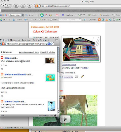Screen dimensions: 121x132
Task: Click the Blogger icon in the Channels toolbar
Action: (99, 20)
